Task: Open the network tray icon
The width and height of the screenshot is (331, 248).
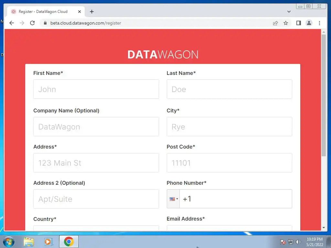Action: [x=291, y=242]
